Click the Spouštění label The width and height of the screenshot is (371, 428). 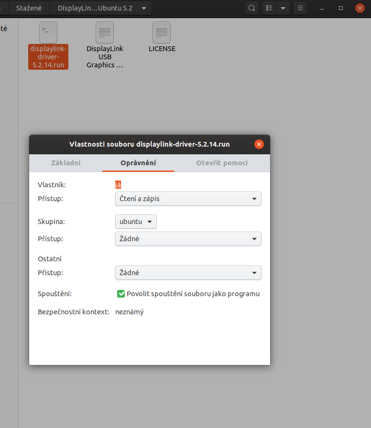[x=55, y=294]
